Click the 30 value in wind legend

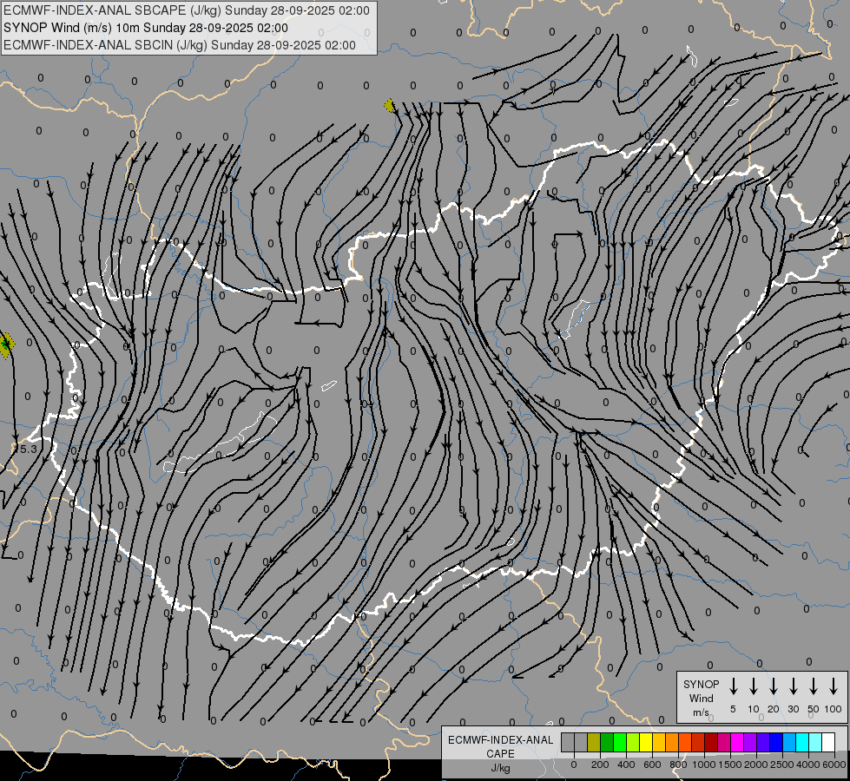pos(793,709)
